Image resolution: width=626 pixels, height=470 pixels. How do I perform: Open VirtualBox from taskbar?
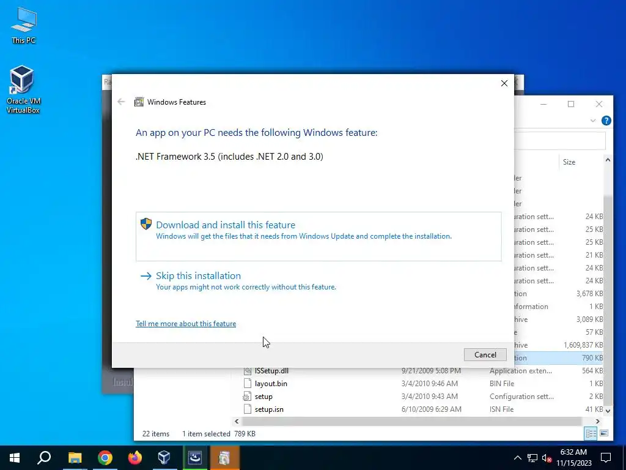point(164,458)
